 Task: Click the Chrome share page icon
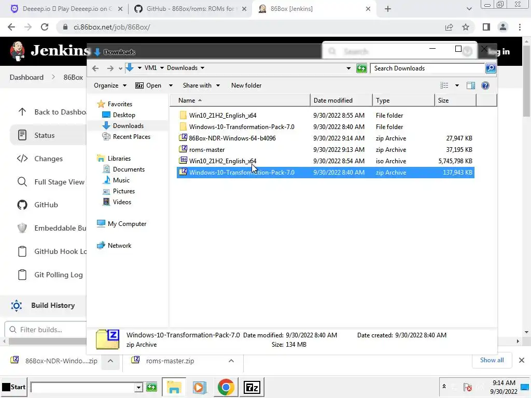[x=449, y=27]
